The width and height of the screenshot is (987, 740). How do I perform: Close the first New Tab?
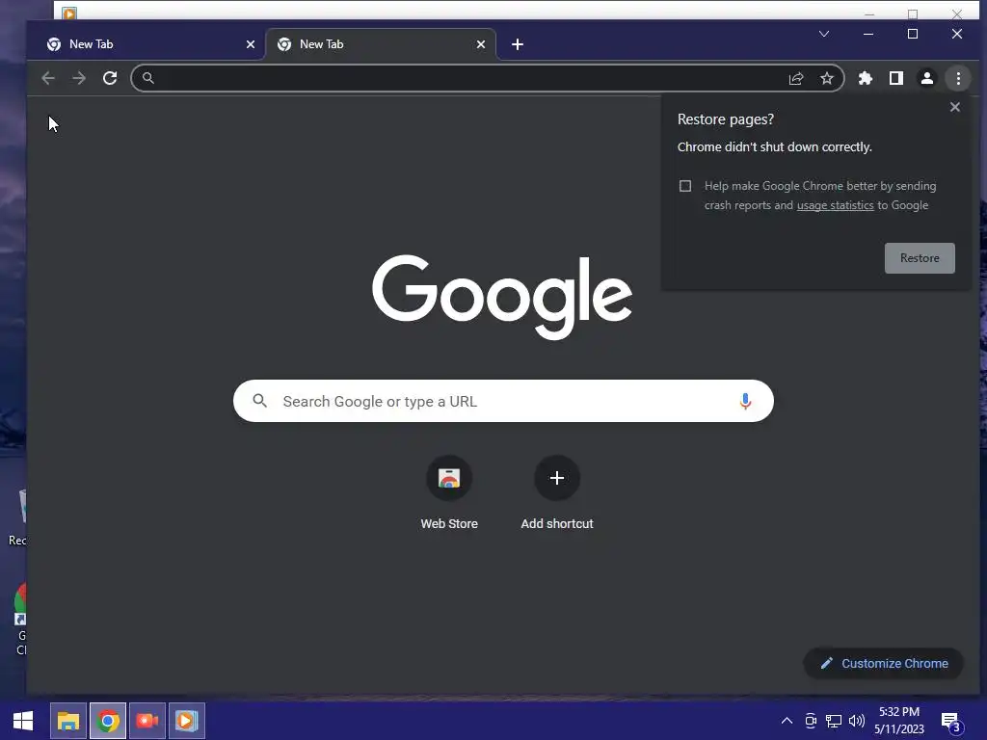251,44
